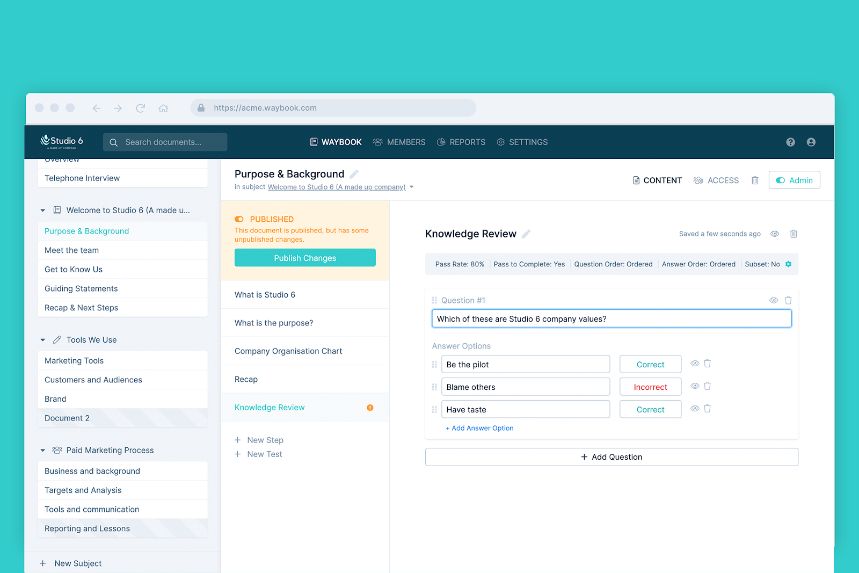Image resolution: width=859 pixels, height=573 pixels.
Task: Collapse the Welcome to Studio 6 subject
Action: (x=43, y=211)
